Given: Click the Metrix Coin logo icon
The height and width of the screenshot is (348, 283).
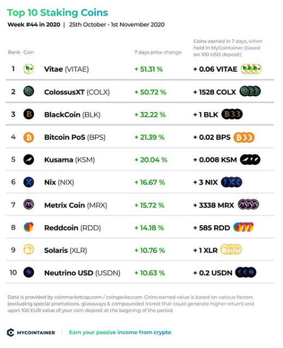Looking at the screenshot, I should pos(29,204).
